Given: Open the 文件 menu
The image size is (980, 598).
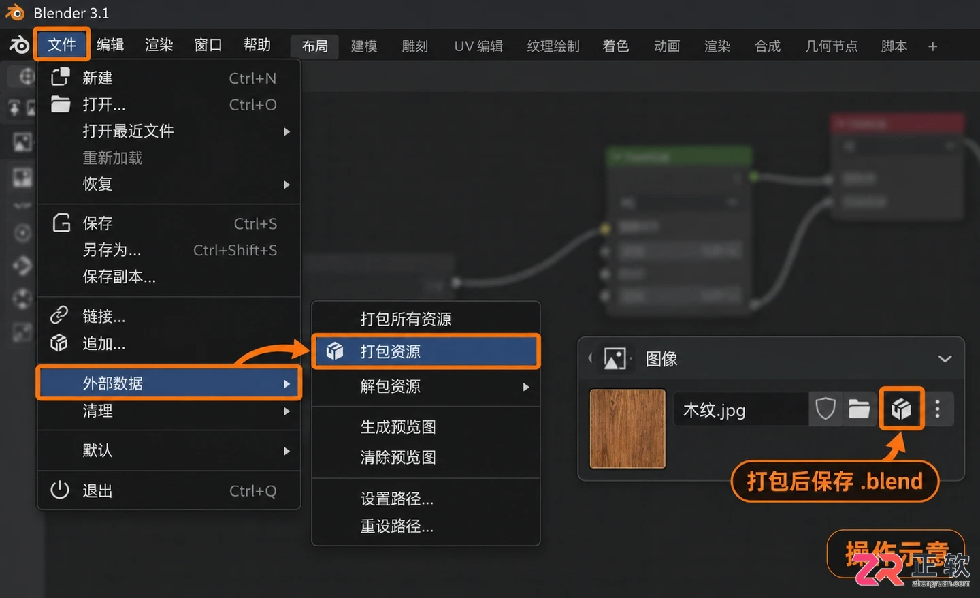Looking at the screenshot, I should 61,45.
